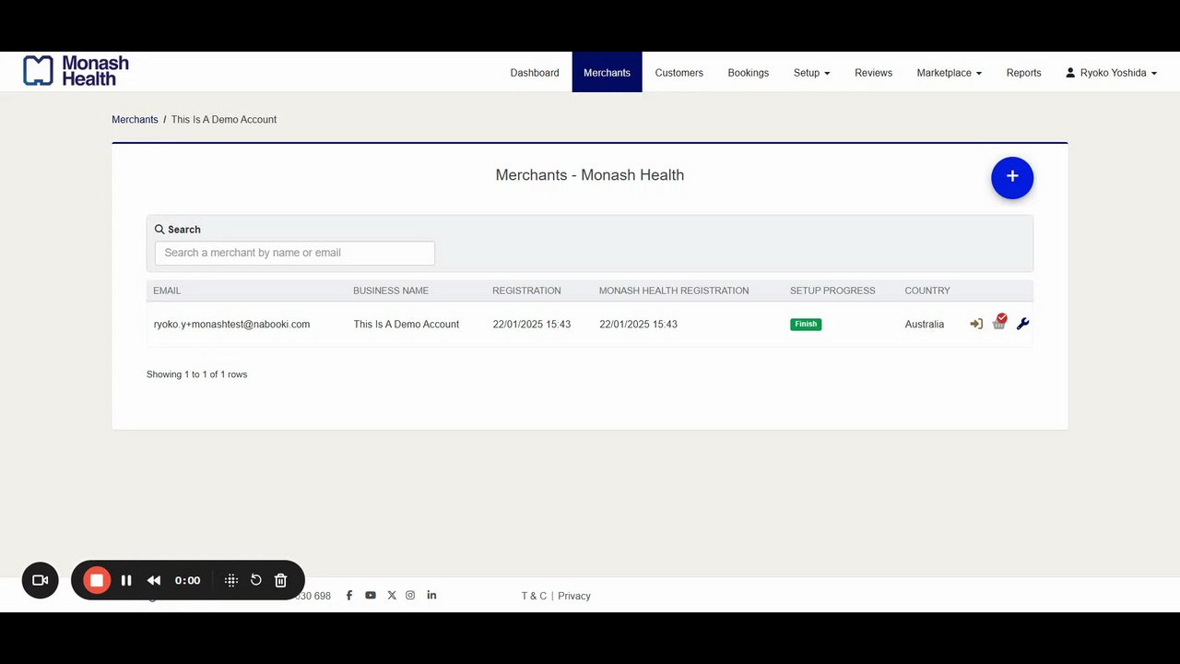Image resolution: width=1180 pixels, height=664 pixels.
Task: Click the Merchants breadcrumb link
Action: tap(135, 119)
